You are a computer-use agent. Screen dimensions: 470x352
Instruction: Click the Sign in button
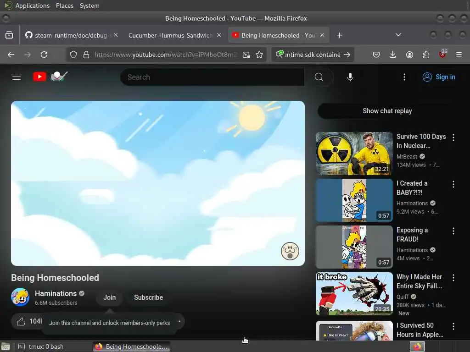pos(439,77)
